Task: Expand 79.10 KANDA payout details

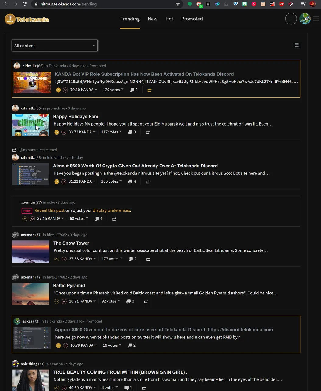Action: (x=84, y=90)
